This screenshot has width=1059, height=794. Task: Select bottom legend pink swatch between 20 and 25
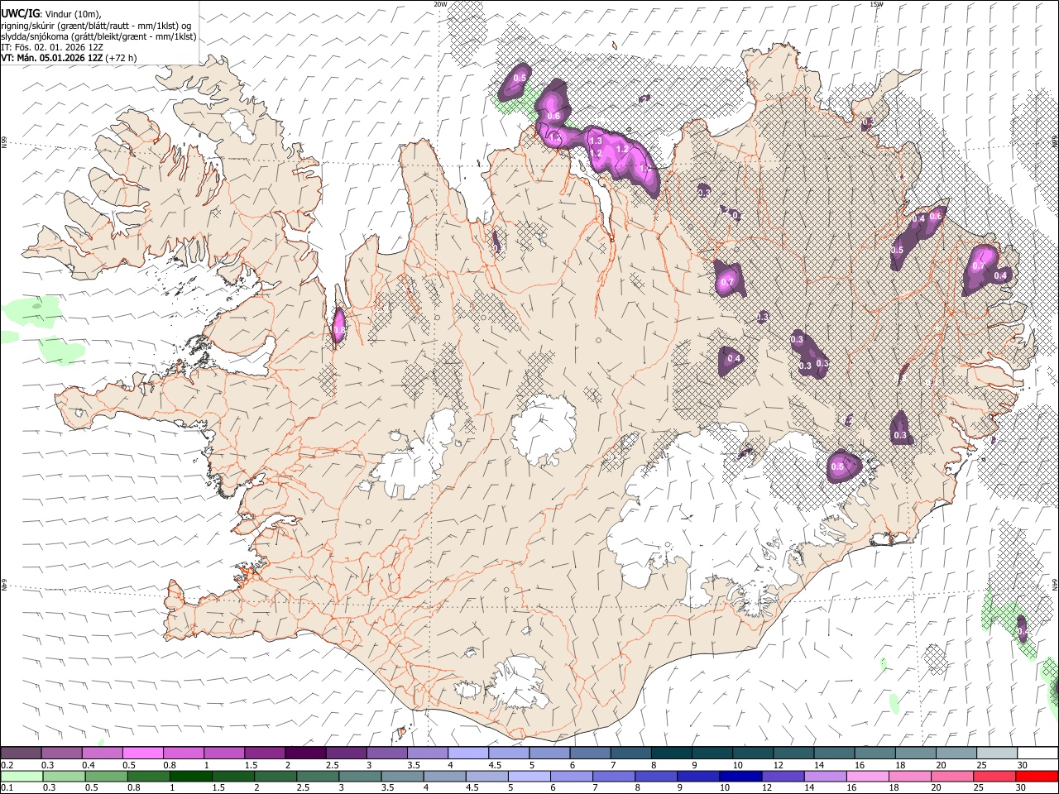point(952,776)
